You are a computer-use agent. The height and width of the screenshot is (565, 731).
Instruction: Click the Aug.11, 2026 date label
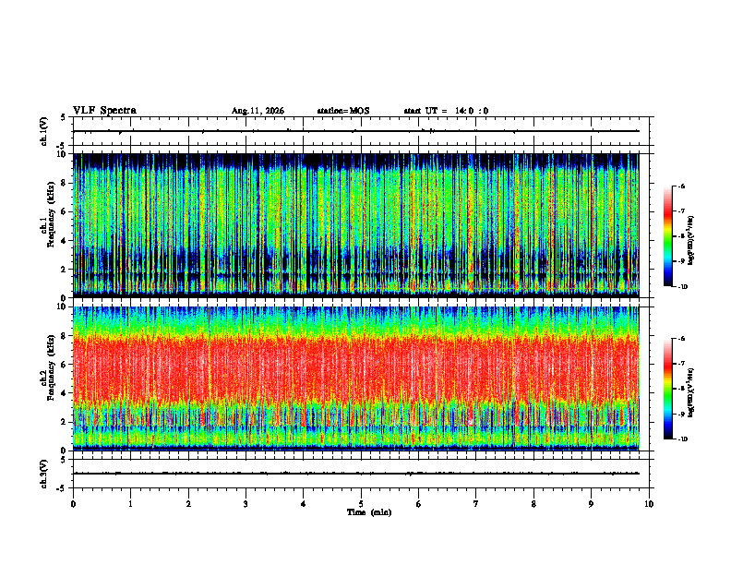coord(258,111)
